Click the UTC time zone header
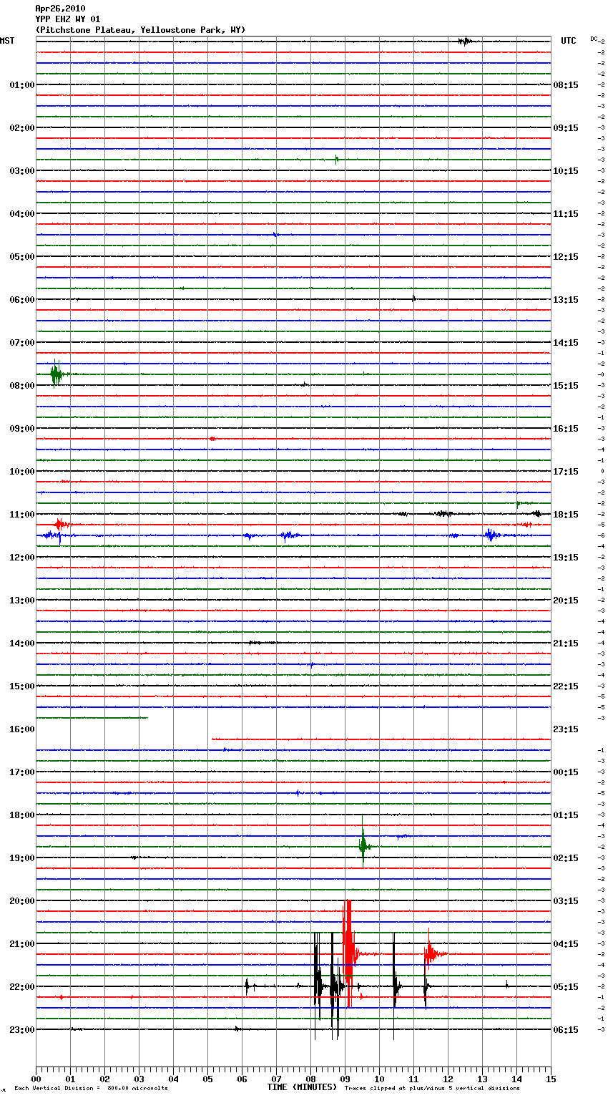 pos(569,41)
